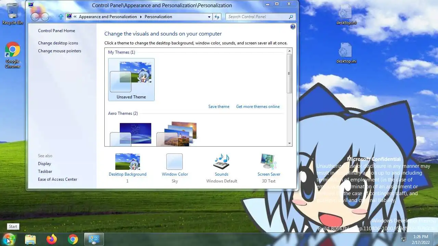438x246 pixels.
Task: Click the window's title bar system icon
Action: (31, 5)
